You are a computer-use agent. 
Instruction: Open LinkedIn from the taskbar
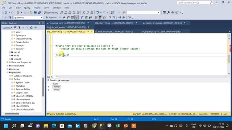click(x=78, y=126)
